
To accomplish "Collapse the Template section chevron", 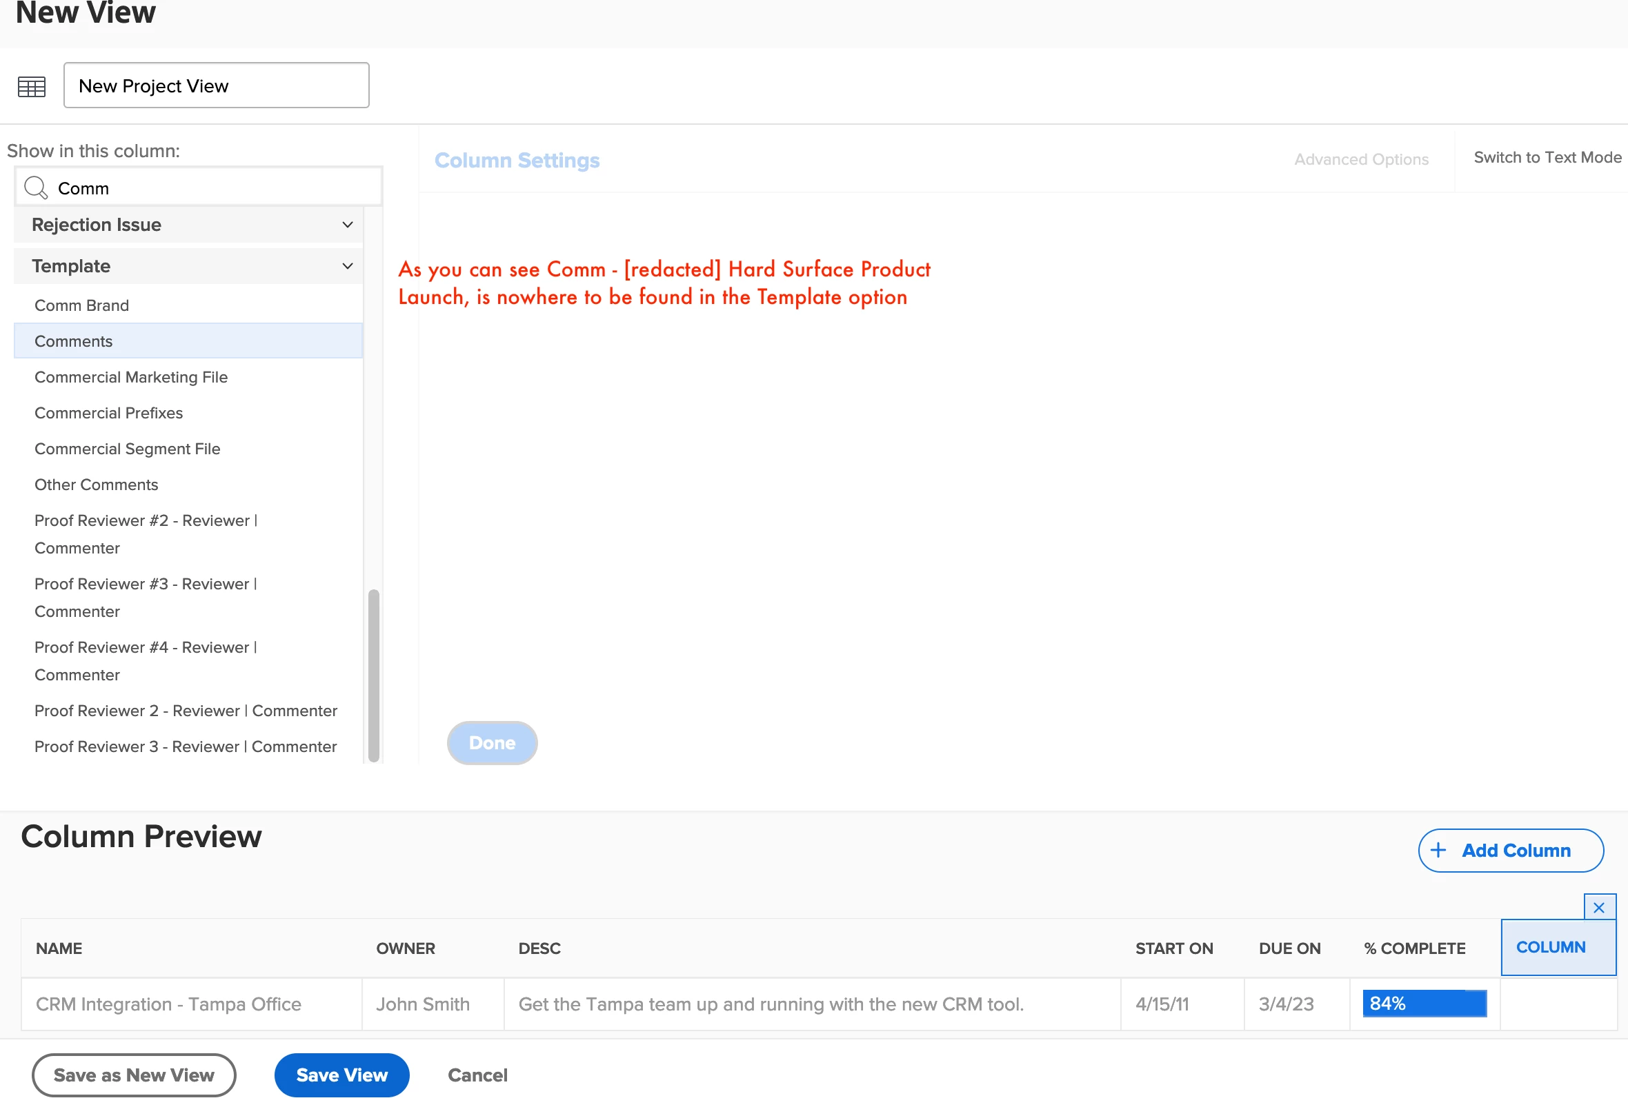I will pyautogui.click(x=348, y=266).
